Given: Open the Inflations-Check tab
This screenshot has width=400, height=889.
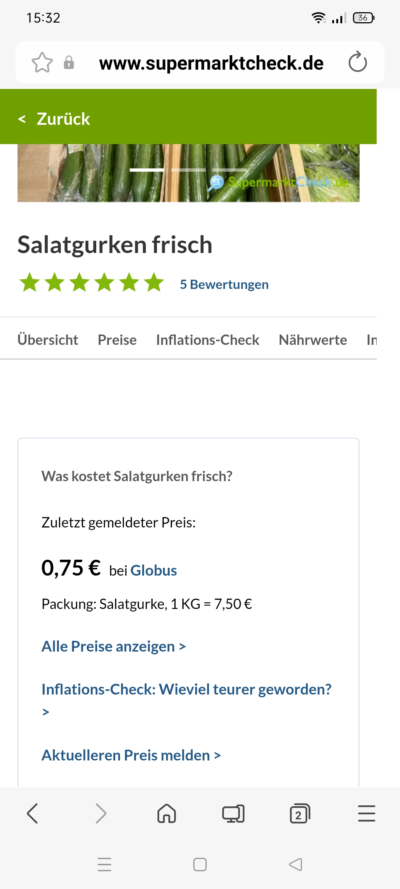Looking at the screenshot, I should [x=207, y=340].
